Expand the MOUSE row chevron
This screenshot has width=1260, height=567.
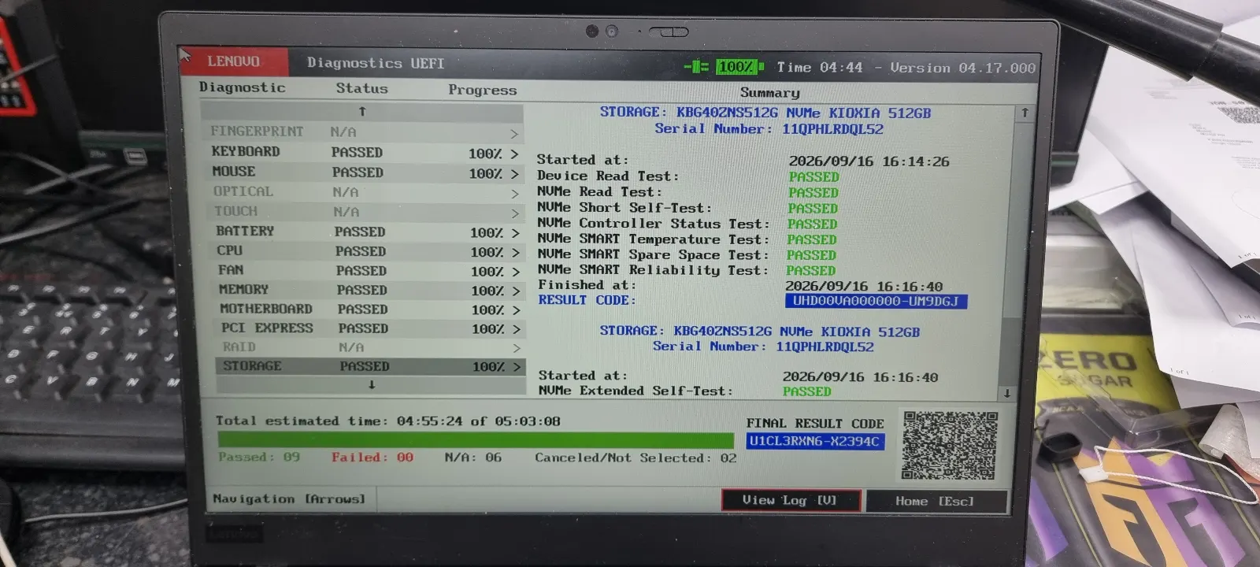pos(514,173)
